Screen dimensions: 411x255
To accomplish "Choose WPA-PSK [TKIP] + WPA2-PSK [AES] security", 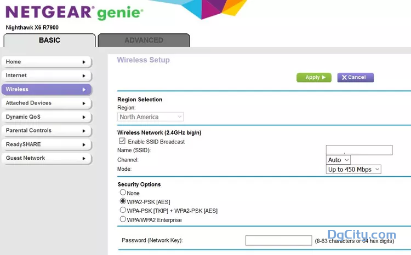I will point(123,210).
